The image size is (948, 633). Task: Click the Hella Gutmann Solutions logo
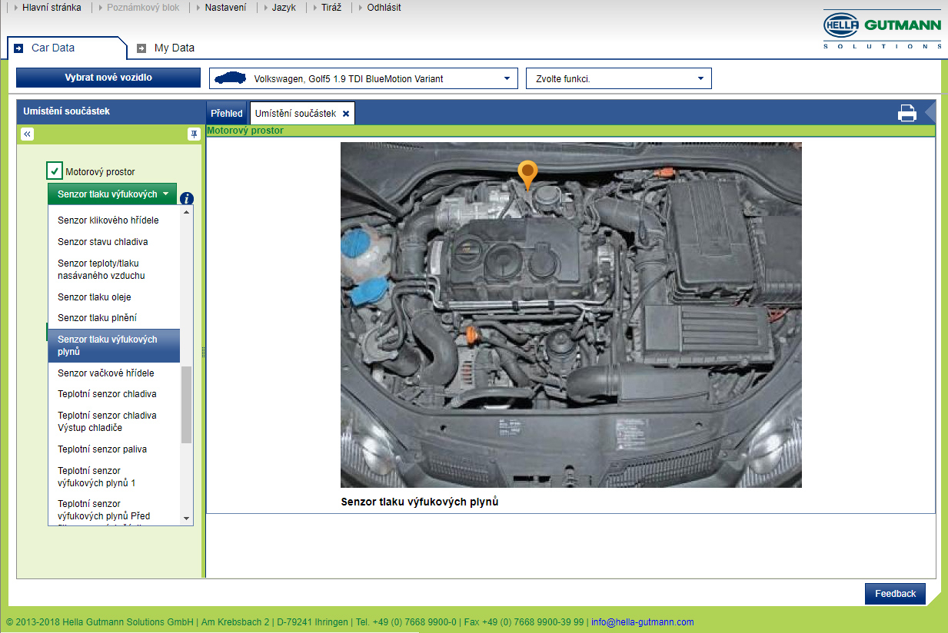pyautogui.click(x=883, y=29)
